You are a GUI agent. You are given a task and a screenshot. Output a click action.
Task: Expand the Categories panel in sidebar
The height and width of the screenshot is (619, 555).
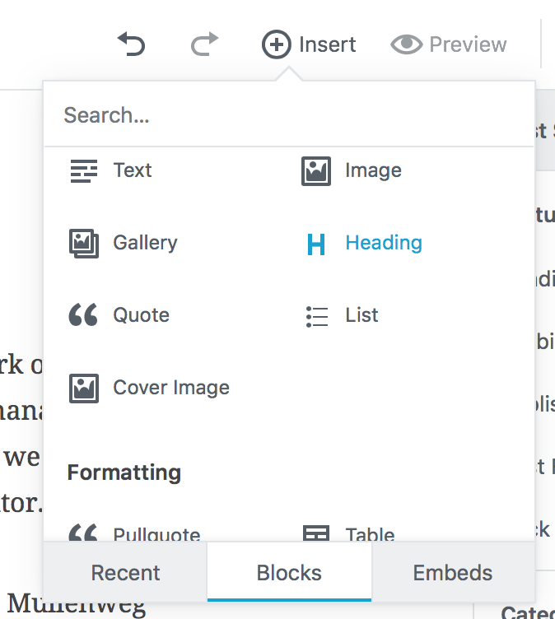(x=527, y=612)
